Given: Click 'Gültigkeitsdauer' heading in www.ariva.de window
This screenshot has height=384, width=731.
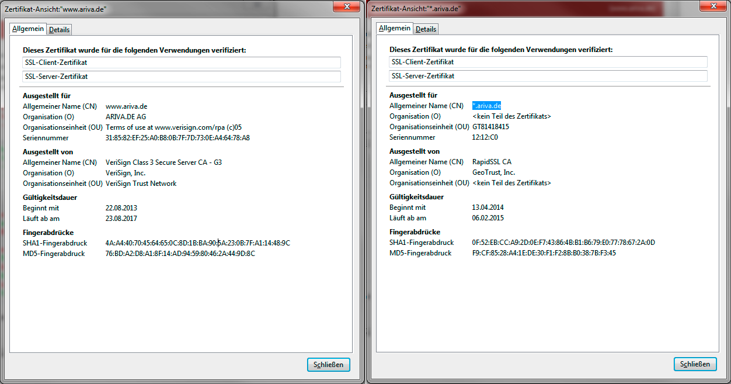Looking at the screenshot, I should coord(50,198).
